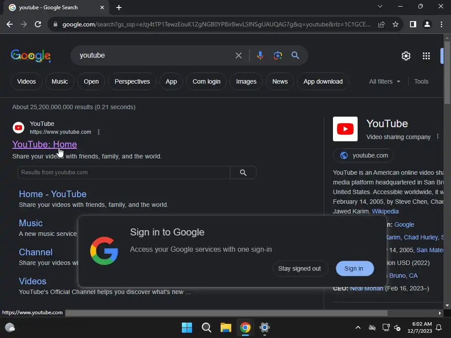Click the youtube search input field
Image resolution: width=451 pixels, height=338 pixels.
click(155, 55)
